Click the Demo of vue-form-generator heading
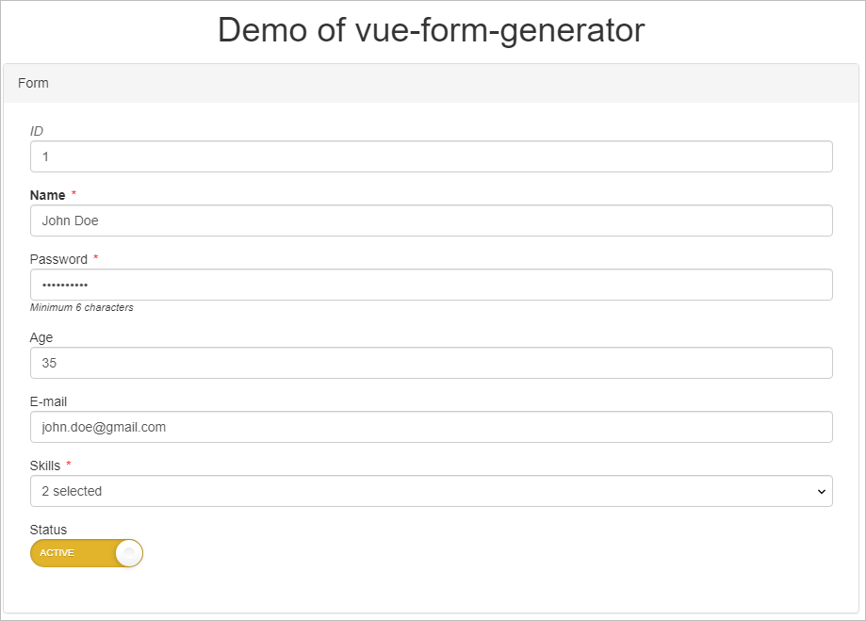The image size is (866, 621). click(431, 30)
